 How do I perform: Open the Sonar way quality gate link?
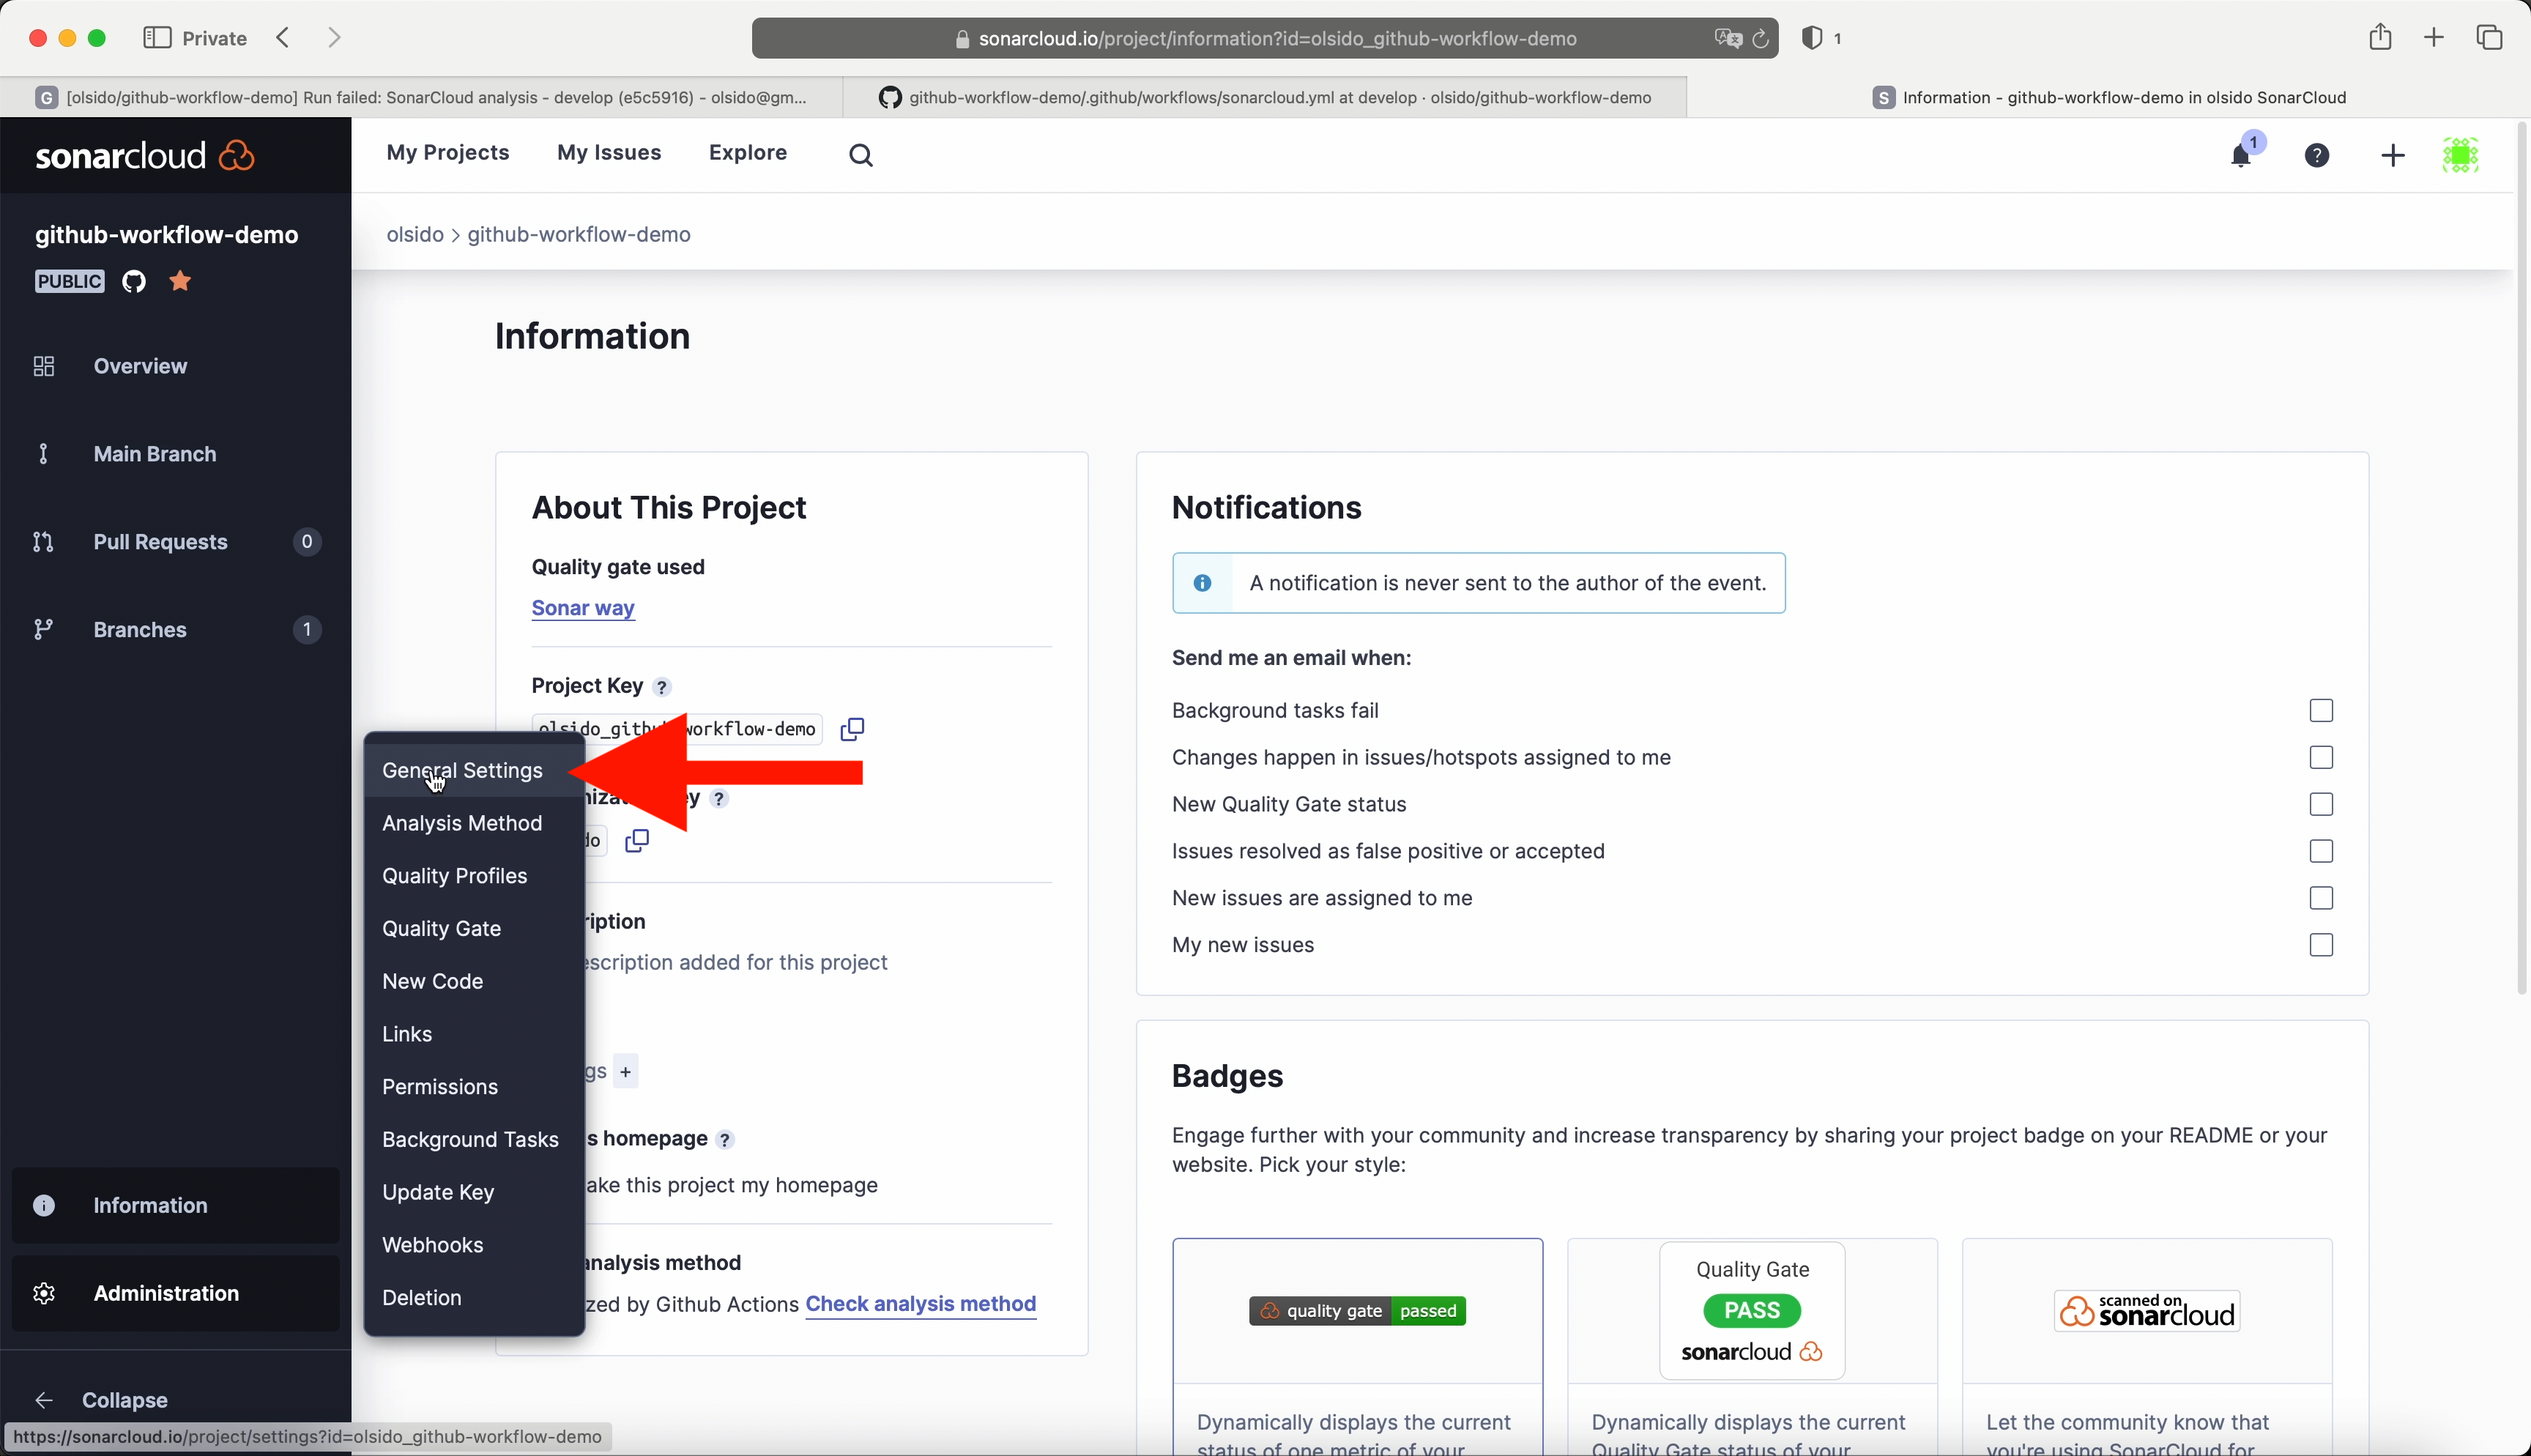(x=583, y=608)
